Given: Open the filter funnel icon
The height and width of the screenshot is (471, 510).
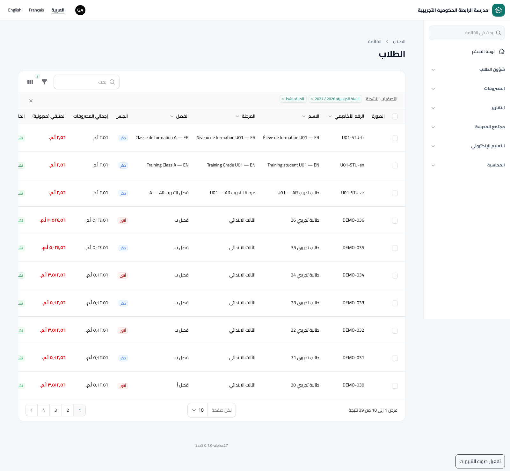Looking at the screenshot, I should pos(44,82).
